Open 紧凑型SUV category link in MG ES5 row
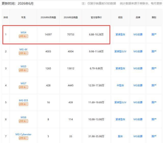 pyautogui.click(x=120, y=102)
